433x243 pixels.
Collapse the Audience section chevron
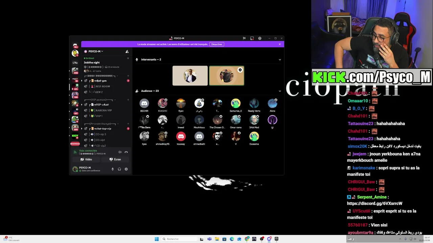[280, 91]
